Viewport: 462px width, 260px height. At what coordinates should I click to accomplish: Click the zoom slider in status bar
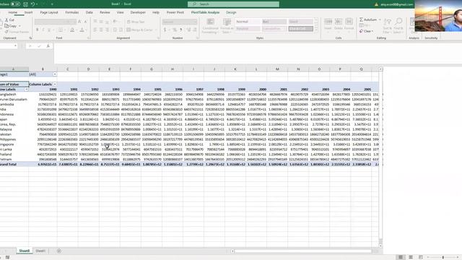(443, 257)
